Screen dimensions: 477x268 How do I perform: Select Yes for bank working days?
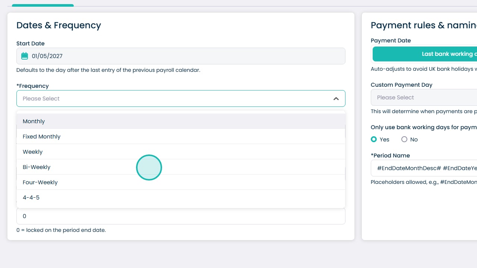374,140
